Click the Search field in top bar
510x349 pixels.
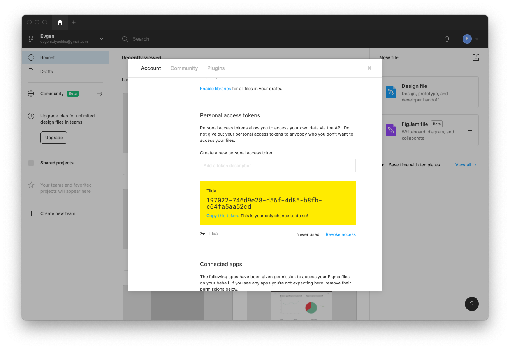point(141,39)
